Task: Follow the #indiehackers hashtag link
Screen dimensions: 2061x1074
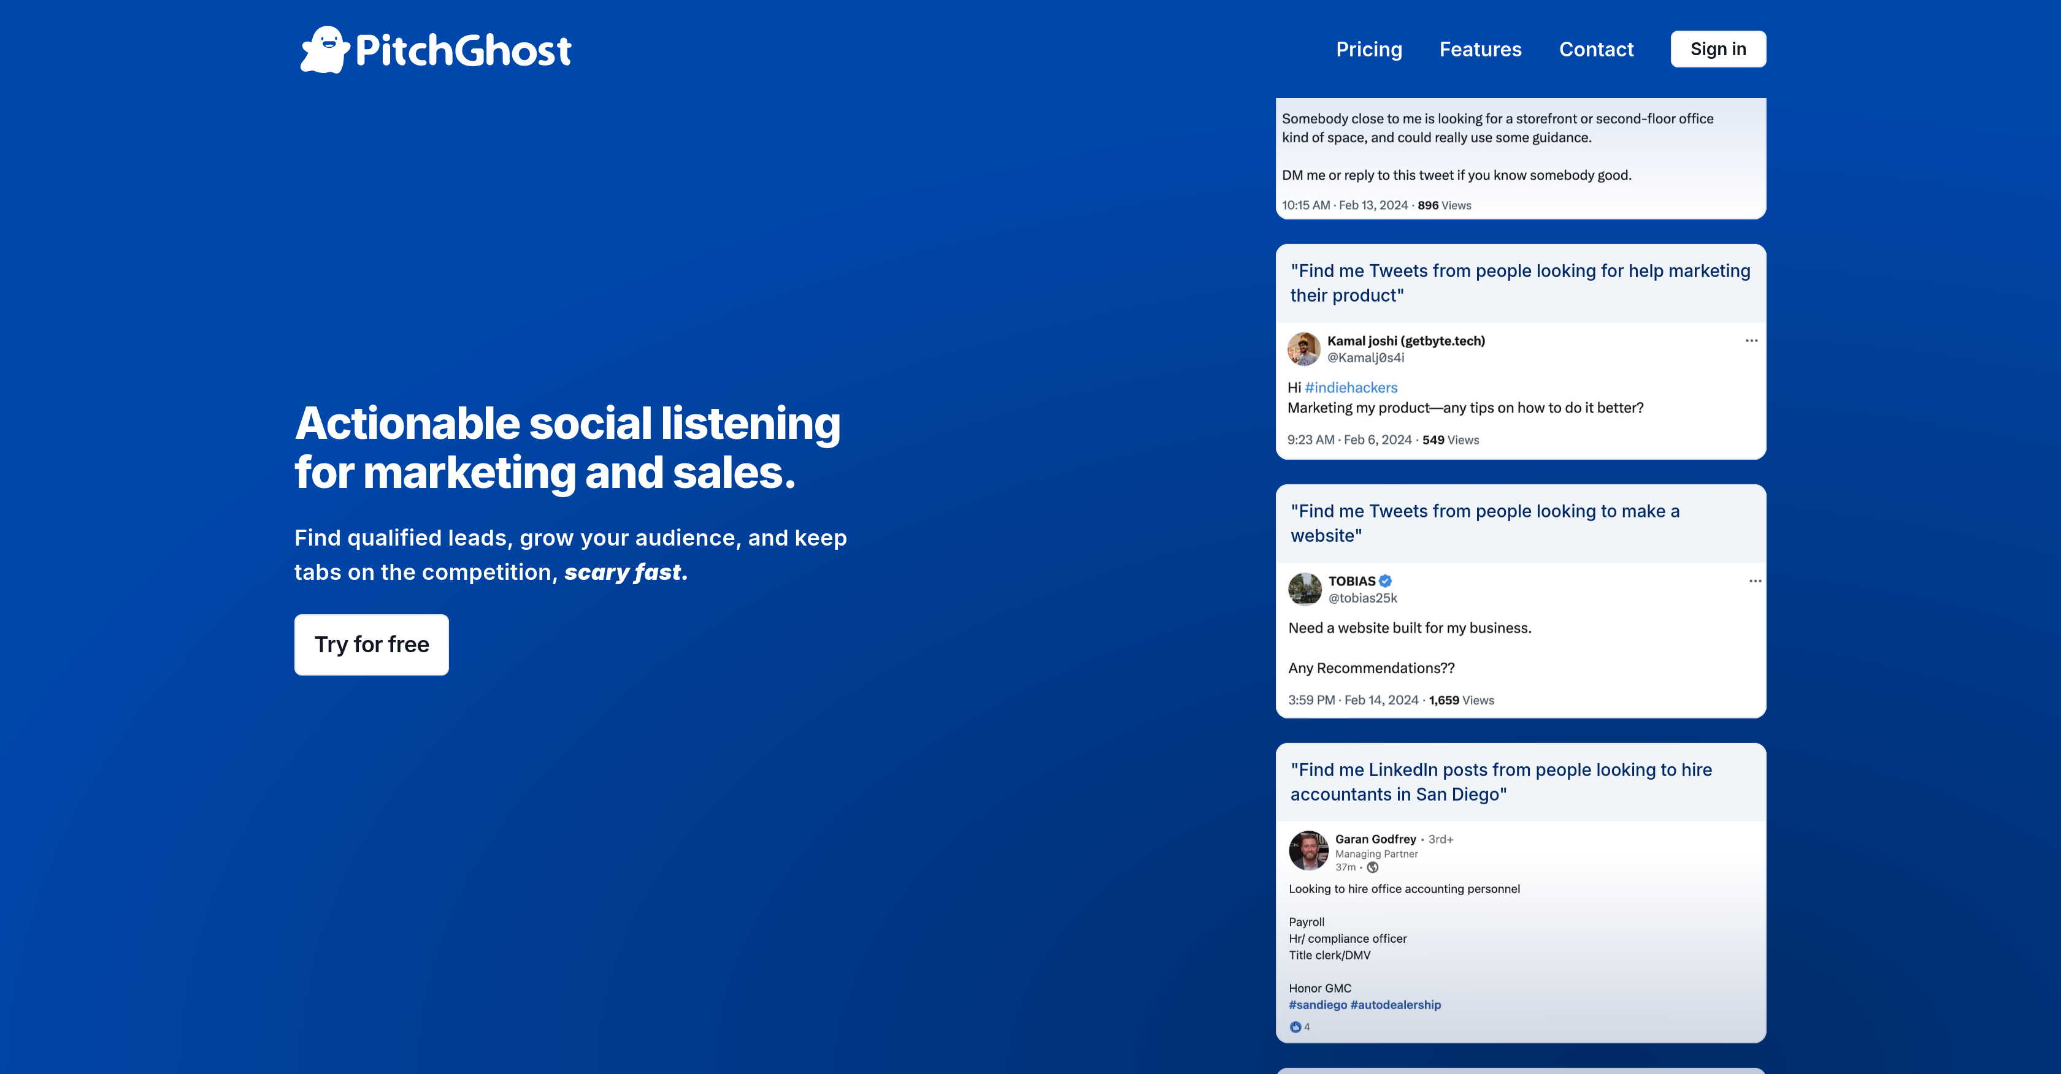Action: tap(1351, 387)
